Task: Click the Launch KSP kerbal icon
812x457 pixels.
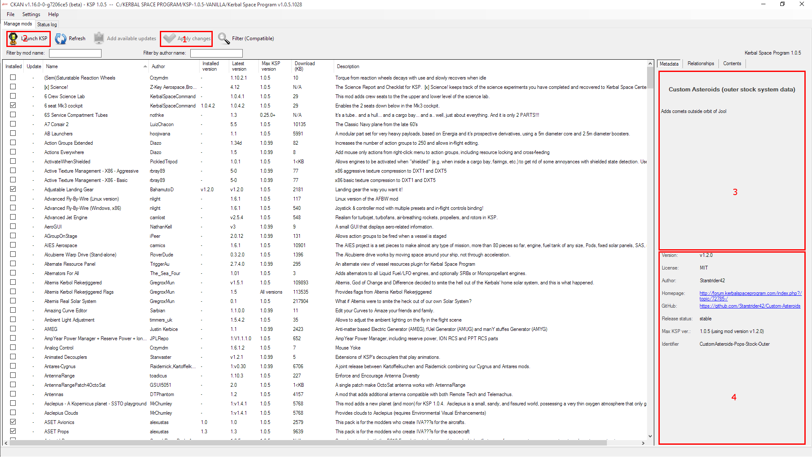Action: tap(13, 39)
